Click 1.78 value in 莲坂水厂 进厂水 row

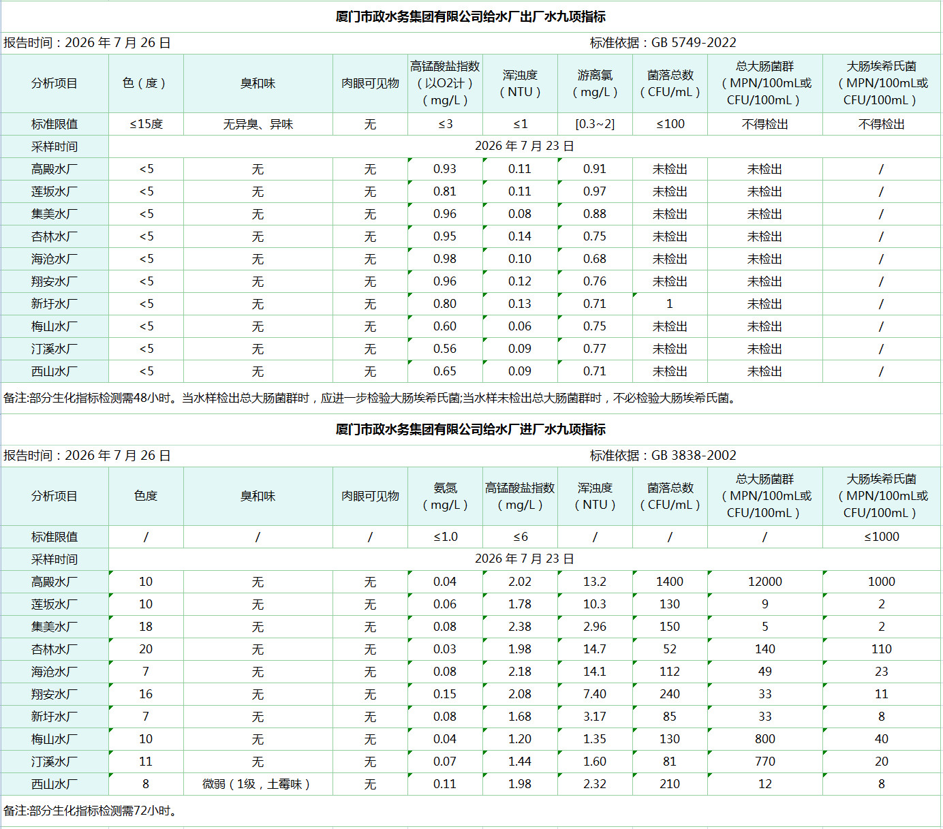[520, 604]
